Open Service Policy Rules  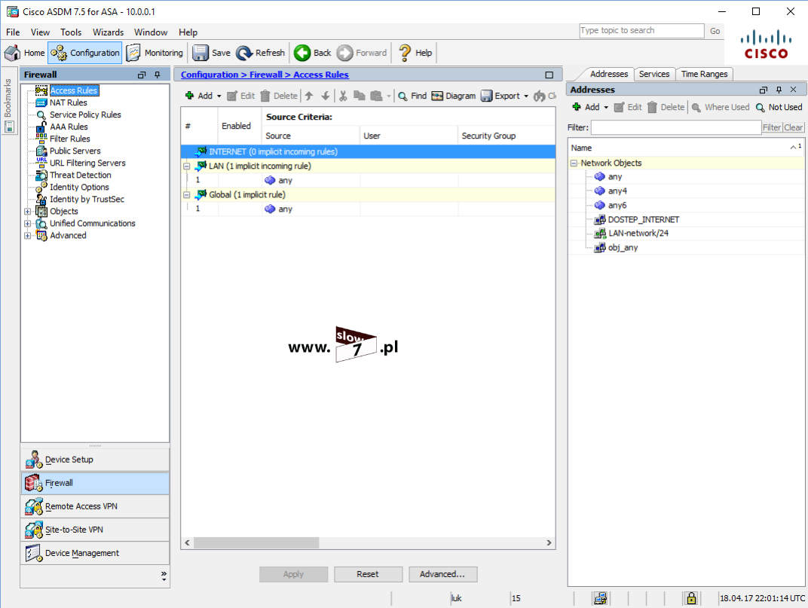[x=85, y=115]
